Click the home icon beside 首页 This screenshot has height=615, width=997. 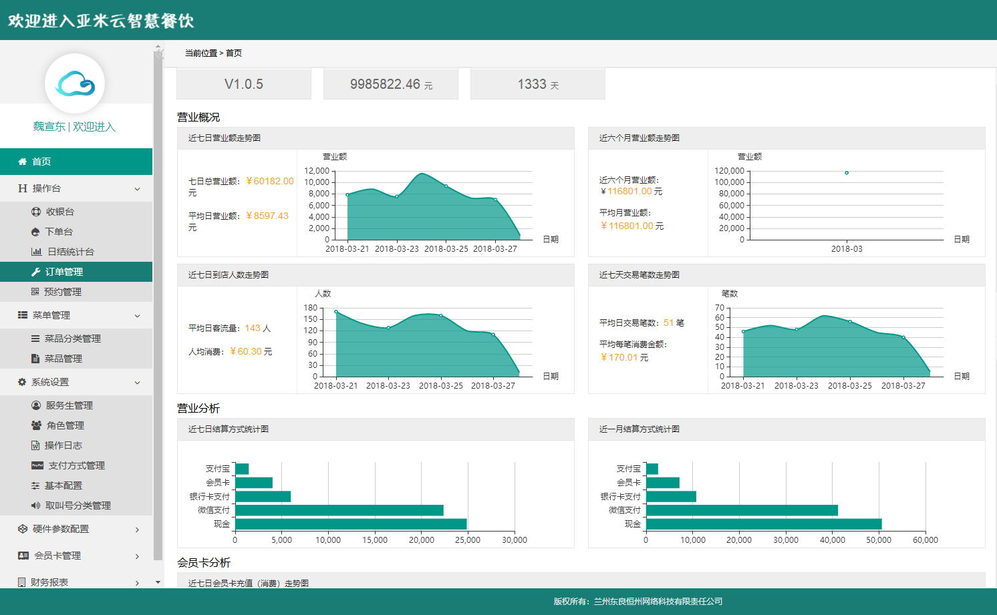[23, 162]
